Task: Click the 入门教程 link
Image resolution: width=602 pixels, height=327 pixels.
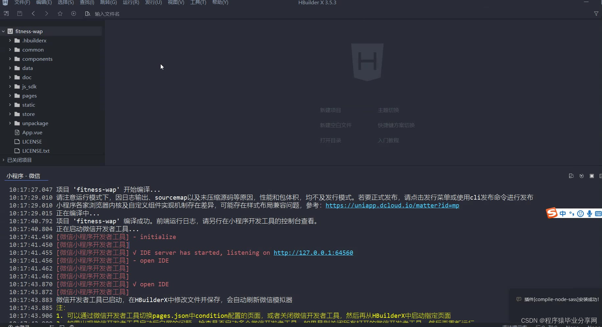Action: point(388,140)
